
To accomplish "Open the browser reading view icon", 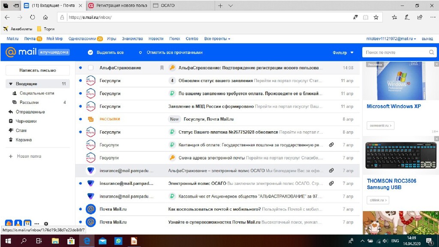I will 365,17.
